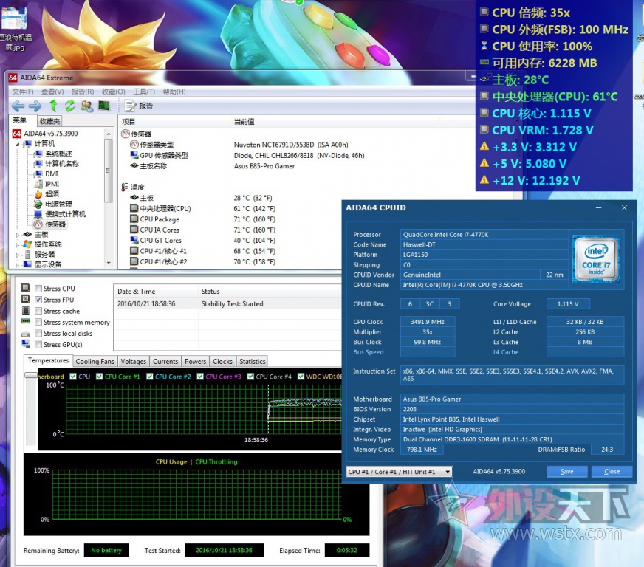This screenshot has width=644, height=567.
Task: Open 文件(F) menu
Action: pos(23,92)
